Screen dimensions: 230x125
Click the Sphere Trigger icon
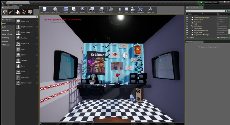point(18,83)
